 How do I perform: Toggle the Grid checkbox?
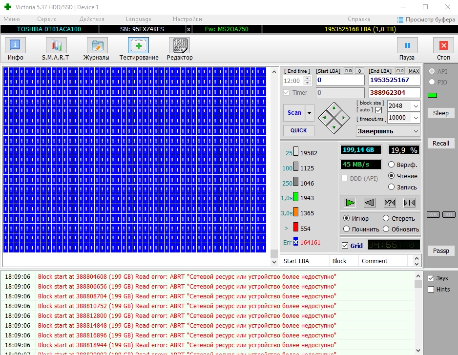pyautogui.click(x=345, y=246)
